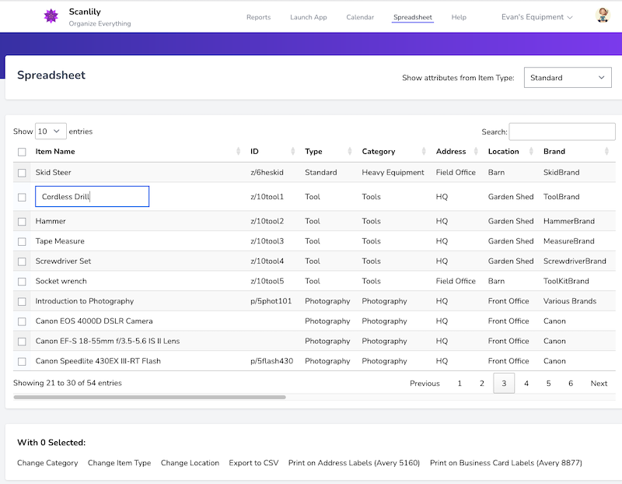
Task: Check the Skid Steer row checkbox
Action: 22,173
